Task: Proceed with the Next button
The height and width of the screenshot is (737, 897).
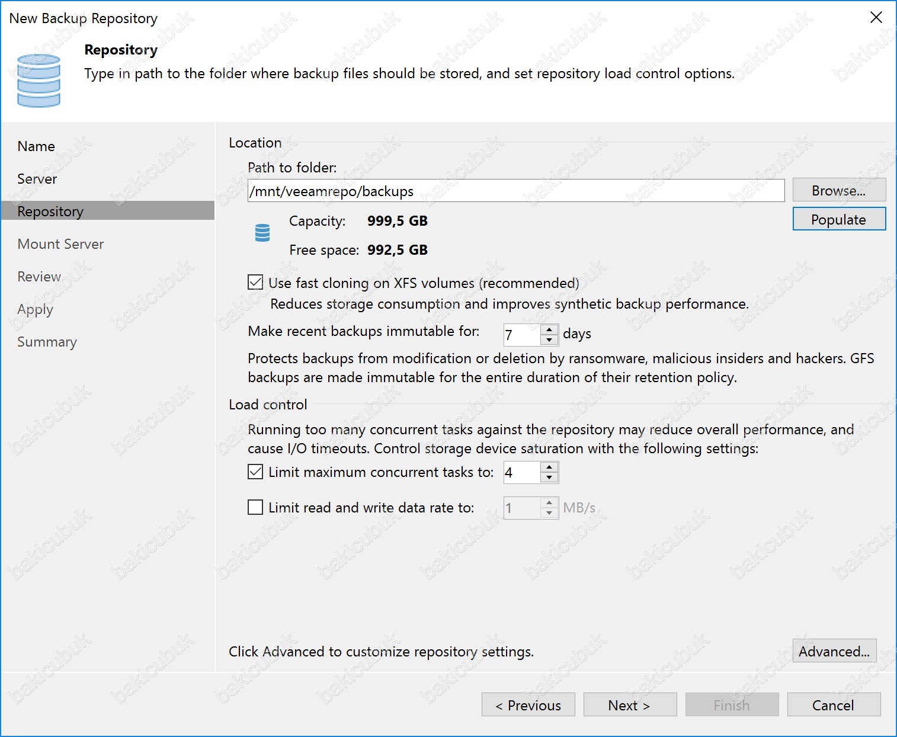Action: (x=629, y=705)
